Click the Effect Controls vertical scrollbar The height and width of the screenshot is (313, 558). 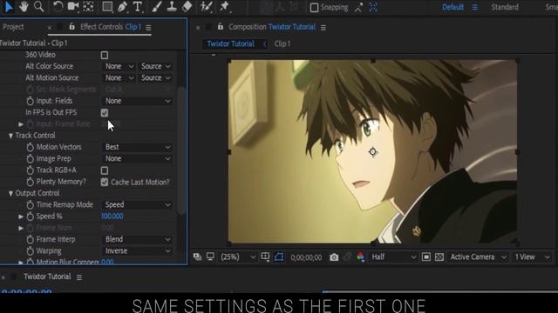tap(181, 150)
